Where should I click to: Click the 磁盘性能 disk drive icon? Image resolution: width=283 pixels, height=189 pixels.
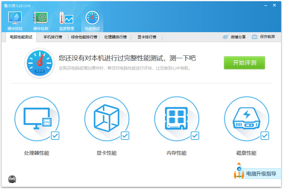click(247, 118)
